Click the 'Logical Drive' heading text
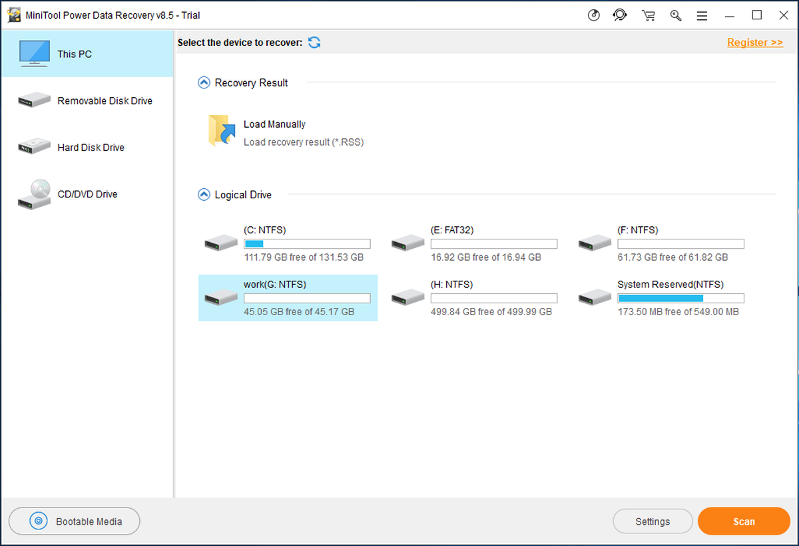Image resolution: width=799 pixels, height=546 pixels. [x=243, y=195]
